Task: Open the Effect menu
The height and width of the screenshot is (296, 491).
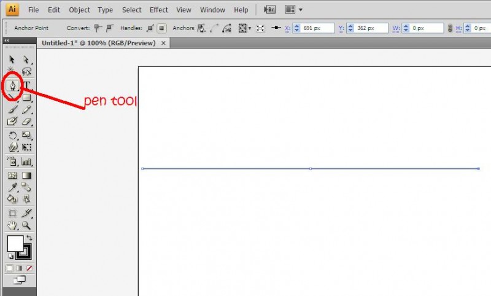Action: tap(158, 10)
